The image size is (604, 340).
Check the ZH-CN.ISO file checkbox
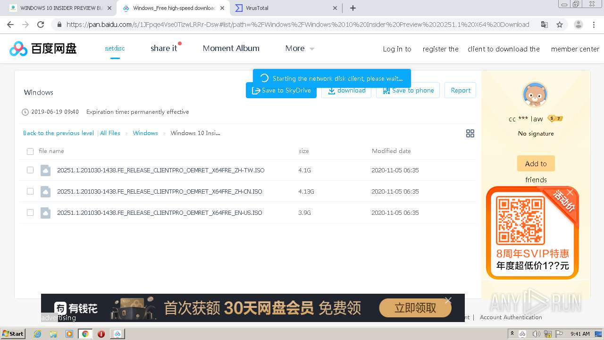click(30, 191)
